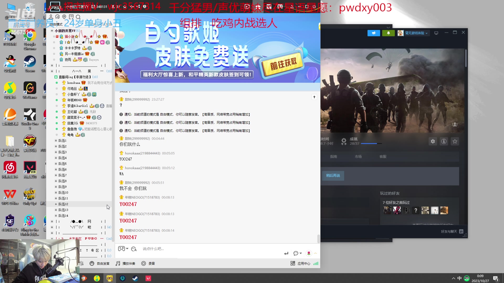Click the 前往获取 banner button
This screenshot has height=283, width=504.
(x=283, y=64)
